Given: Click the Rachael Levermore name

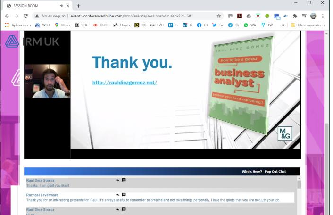Looking at the screenshot, I should pyautogui.click(x=42, y=195).
